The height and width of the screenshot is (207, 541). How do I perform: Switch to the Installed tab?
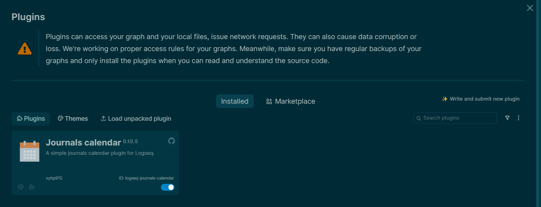[x=235, y=101]
